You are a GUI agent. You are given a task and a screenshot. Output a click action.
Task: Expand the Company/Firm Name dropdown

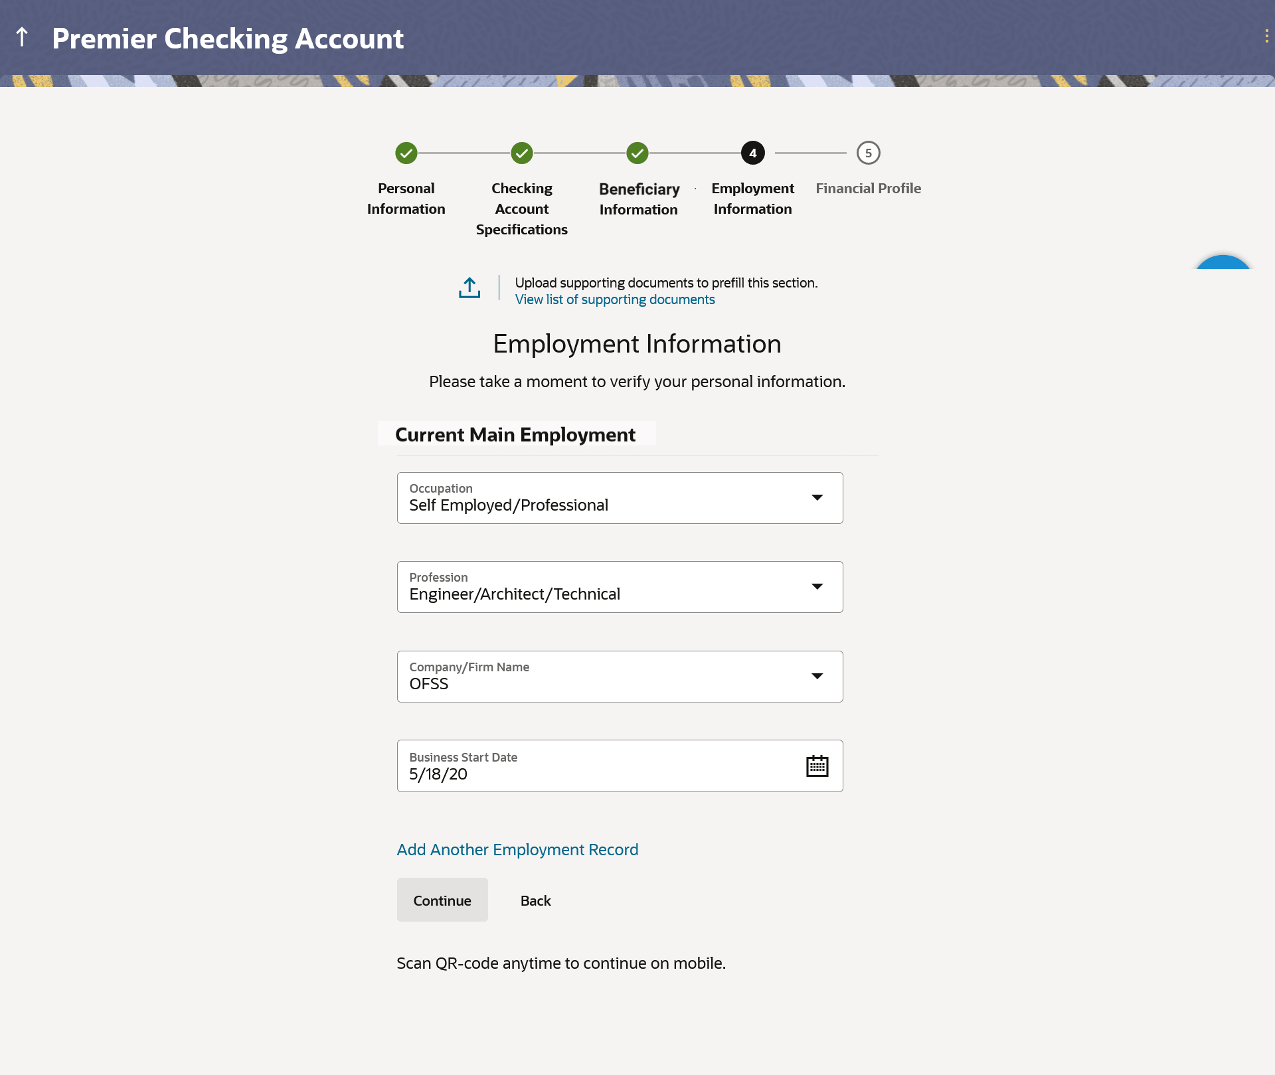pos(817,677)
